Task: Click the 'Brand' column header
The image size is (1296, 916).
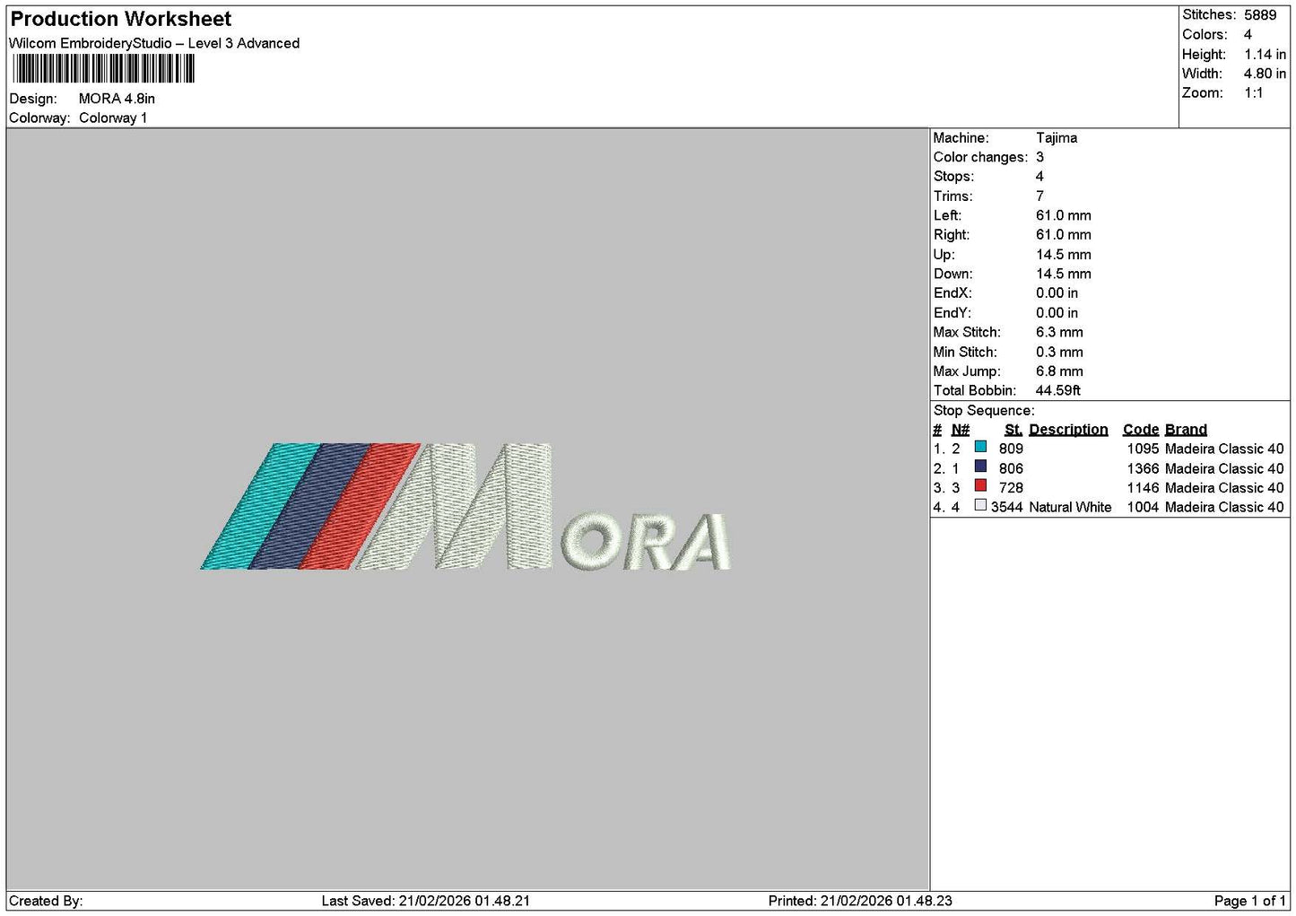Action: tap(1186, 430)
